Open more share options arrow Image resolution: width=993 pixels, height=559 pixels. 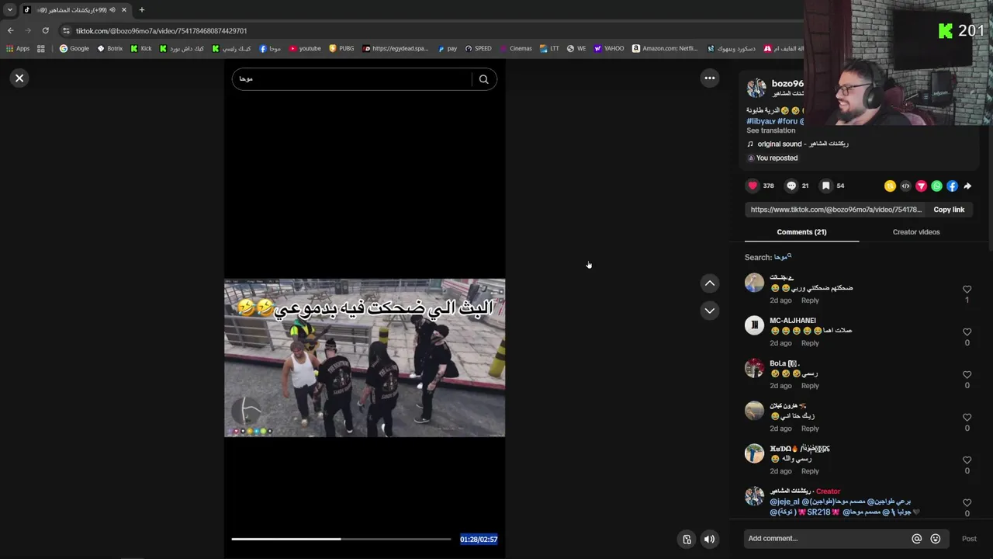[967, 186]
